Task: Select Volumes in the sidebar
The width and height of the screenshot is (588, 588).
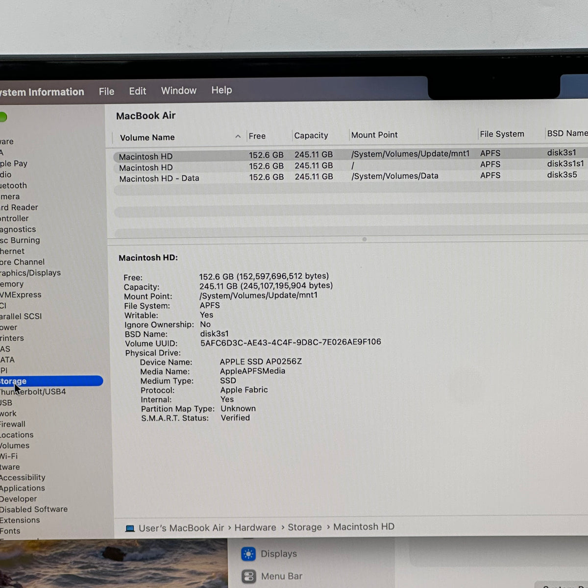Action: click(x=15, y=446)
